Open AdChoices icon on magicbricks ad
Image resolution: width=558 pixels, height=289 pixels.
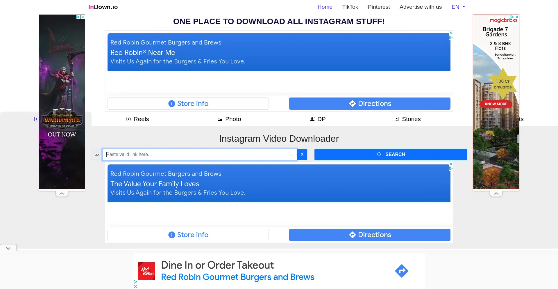(512, 17)
